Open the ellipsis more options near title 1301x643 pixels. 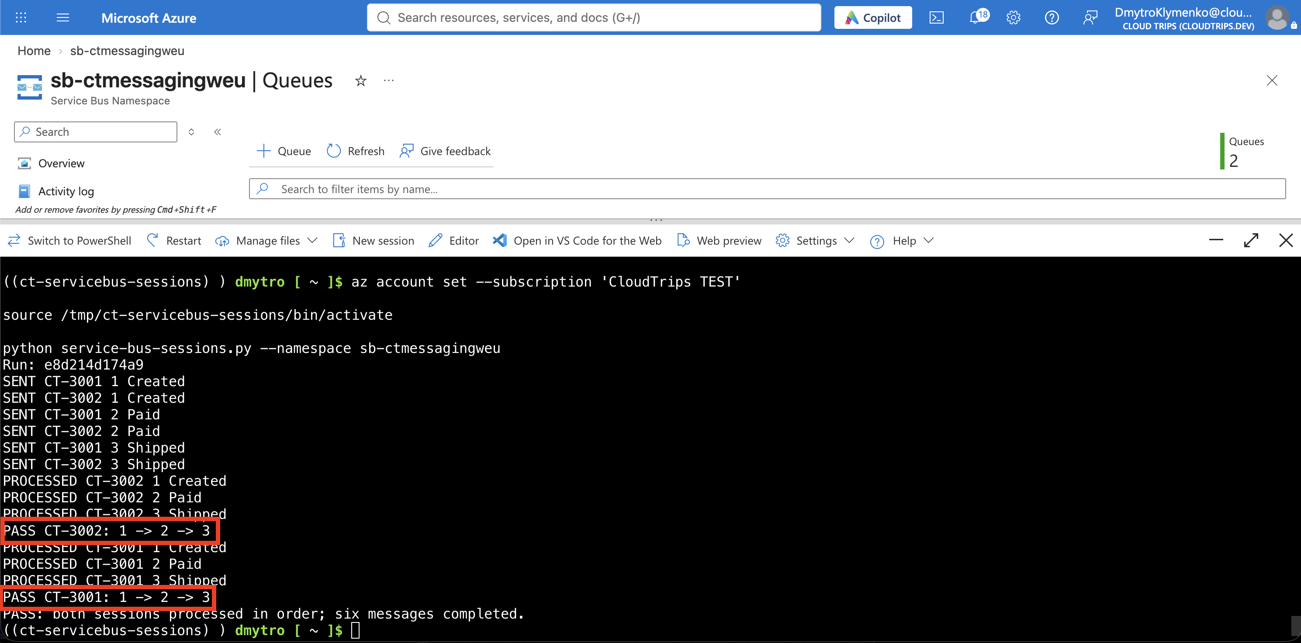tap(388, 80)
